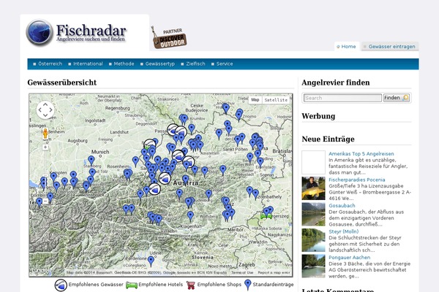Screen dimensions: 439x292
Task: Click the Pongauer Aachen stream thumbnail
Action: [313, 266]
